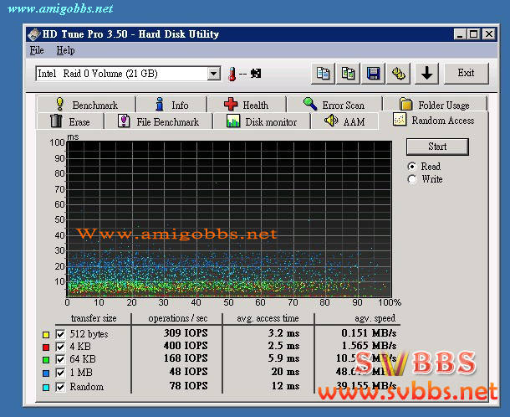The image size is (510, 417).
Task: Disable the Random transfer size checkbox
Action: coord(59,387)
